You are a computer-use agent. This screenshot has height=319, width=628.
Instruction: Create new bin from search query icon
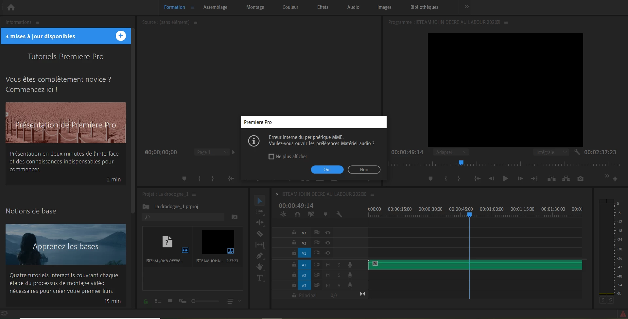point(234,217)
